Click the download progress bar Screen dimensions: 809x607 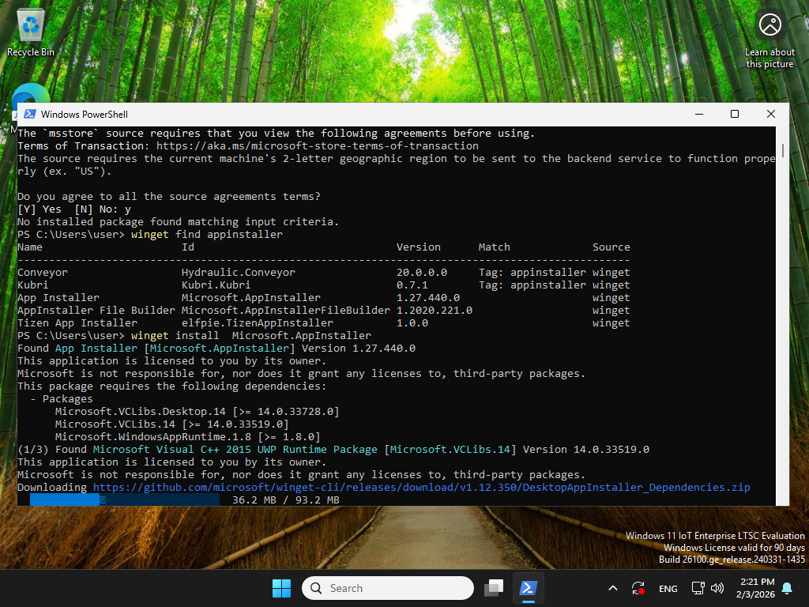124,500
